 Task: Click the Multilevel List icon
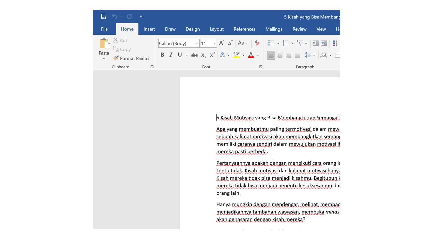[300, 43]
